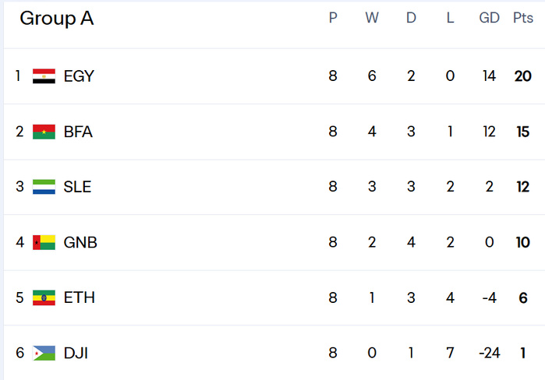Click the Burkina Faso flag icon
The width and height of the screenshot is (545, 380).
coord(44,132)
